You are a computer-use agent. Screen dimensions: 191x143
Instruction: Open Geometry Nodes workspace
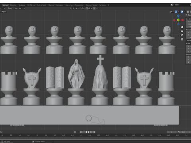coord(92,5)
